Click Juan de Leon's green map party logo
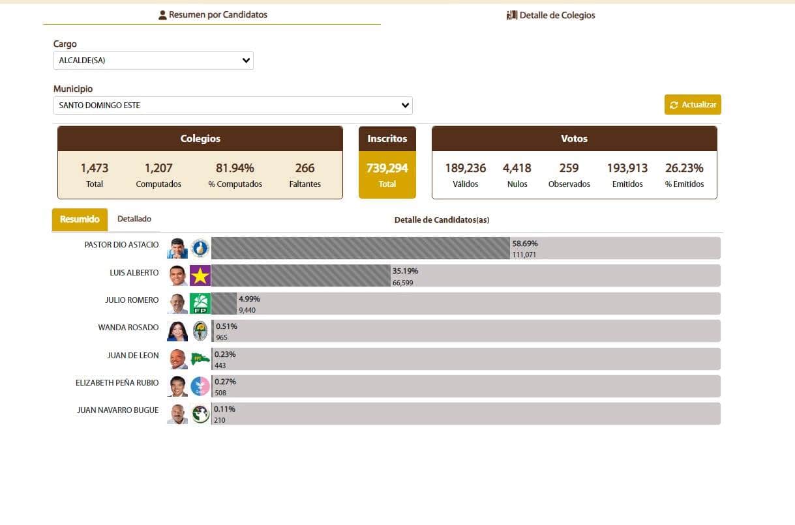 click(x=200, y=359)
